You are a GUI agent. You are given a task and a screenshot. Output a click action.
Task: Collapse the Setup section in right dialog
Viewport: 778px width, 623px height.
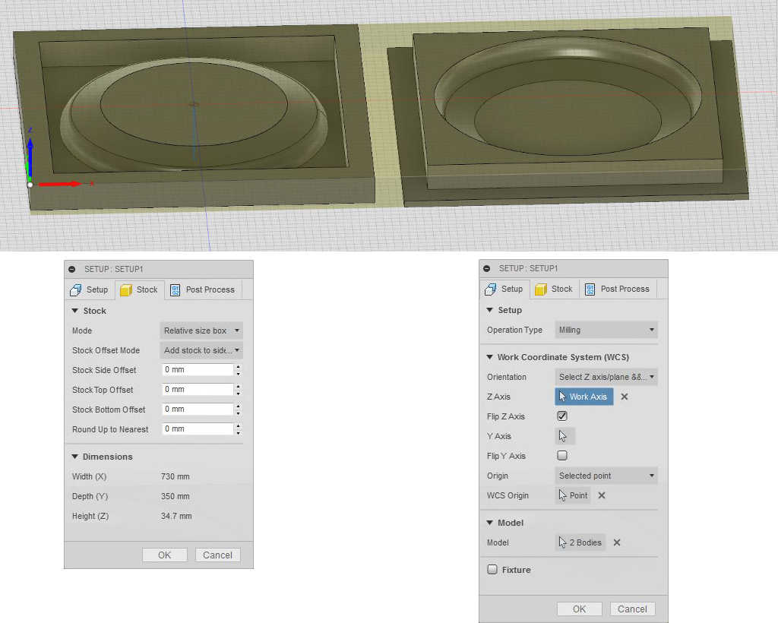tap(490, 309)
